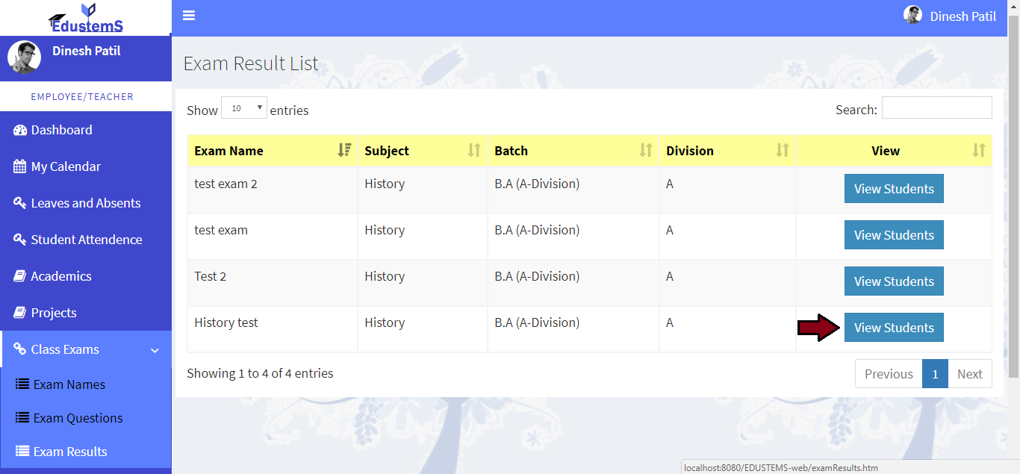Go to the Next page of results

pyautogui.click(x=970, y=373)
